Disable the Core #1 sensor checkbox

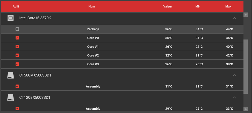(17, 47)
